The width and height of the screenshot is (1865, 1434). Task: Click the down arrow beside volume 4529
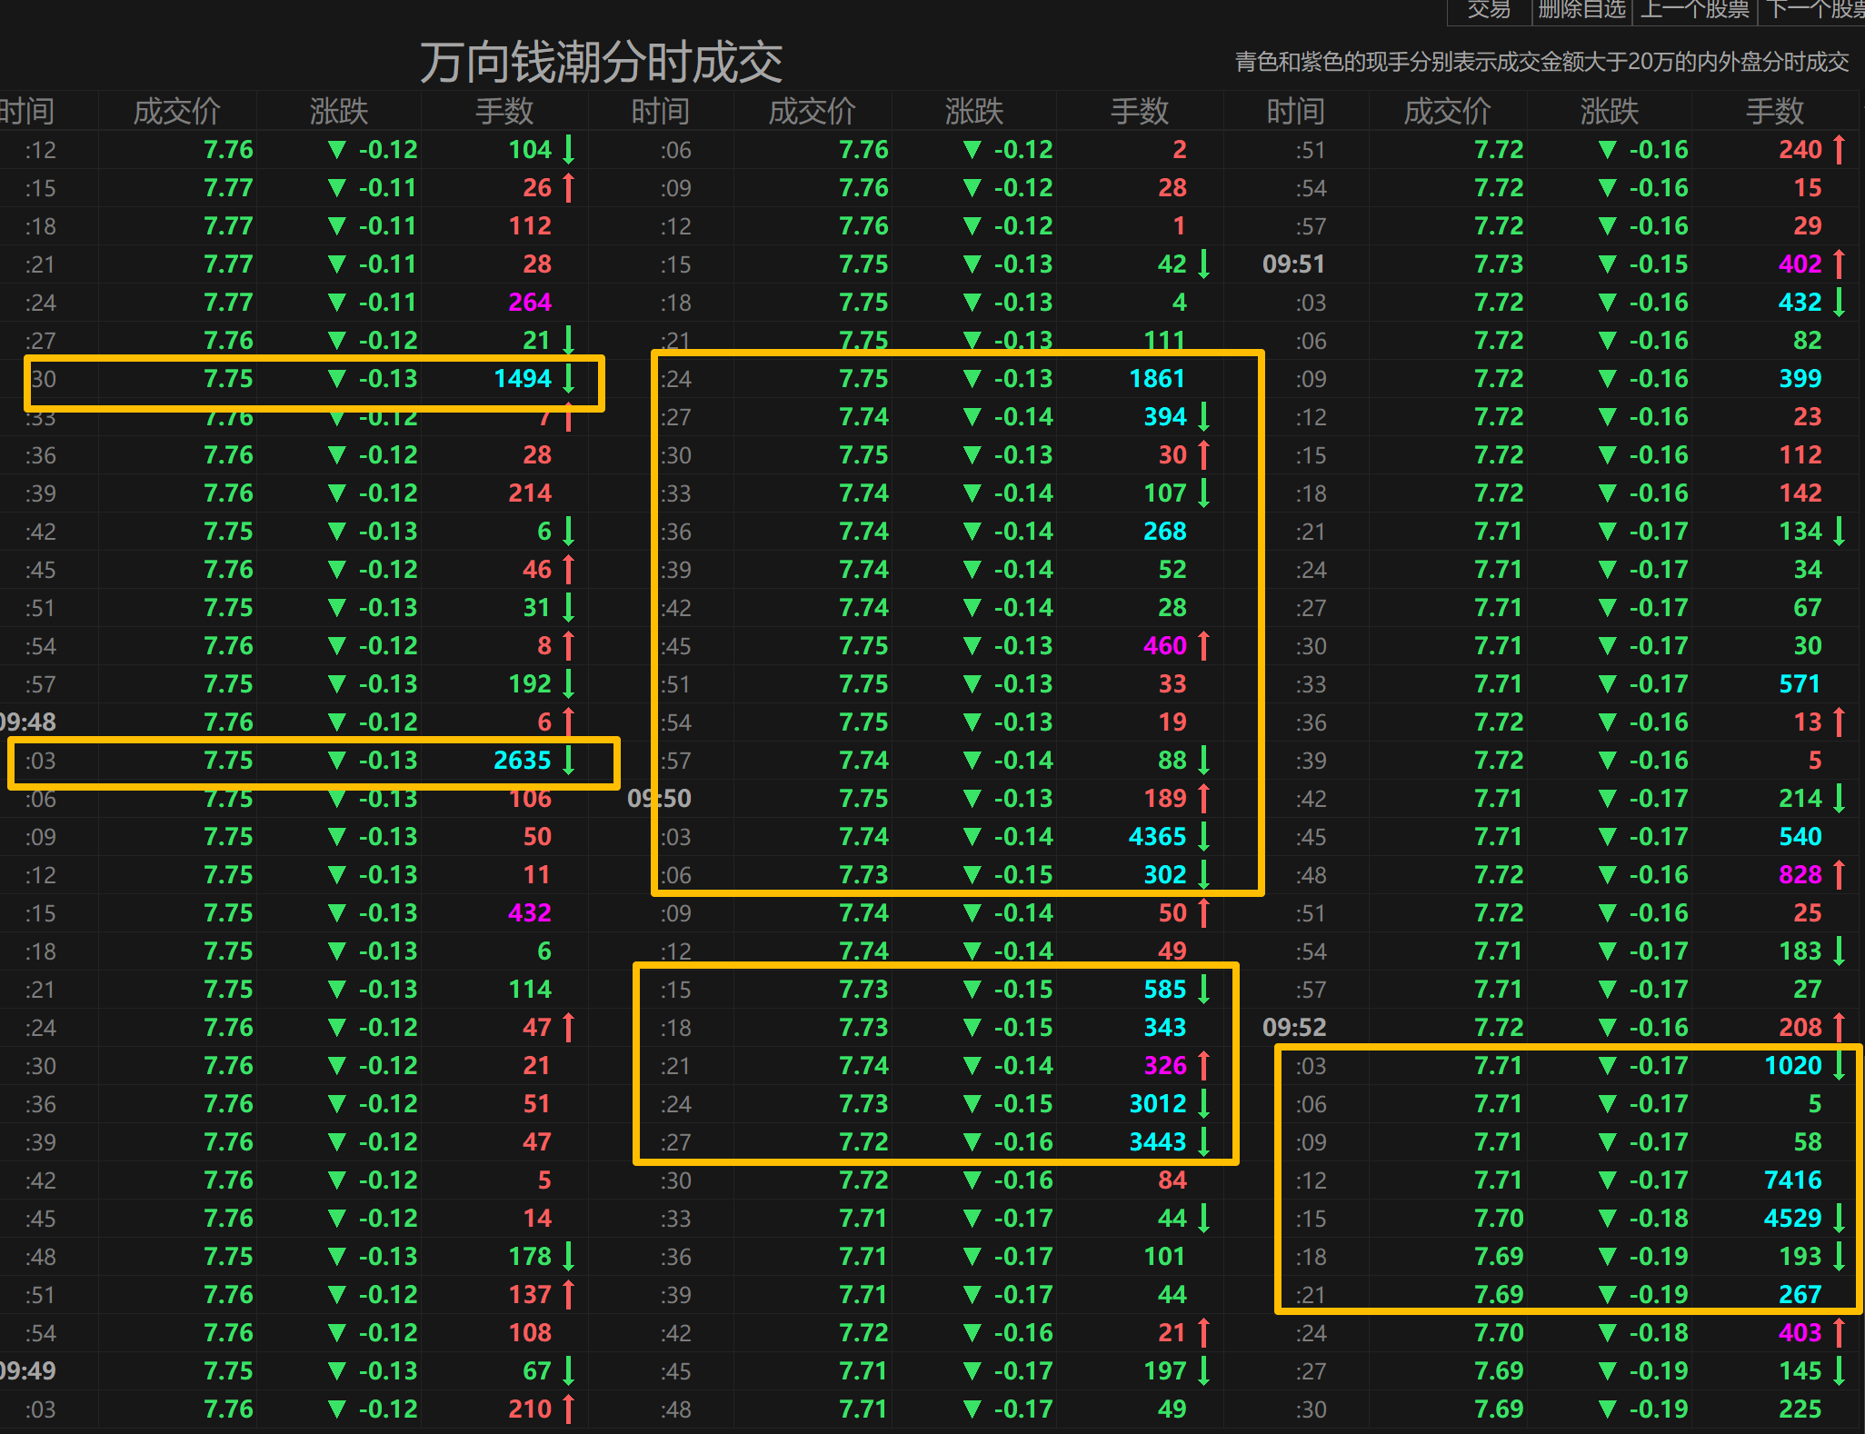tap(1839, 1218)
